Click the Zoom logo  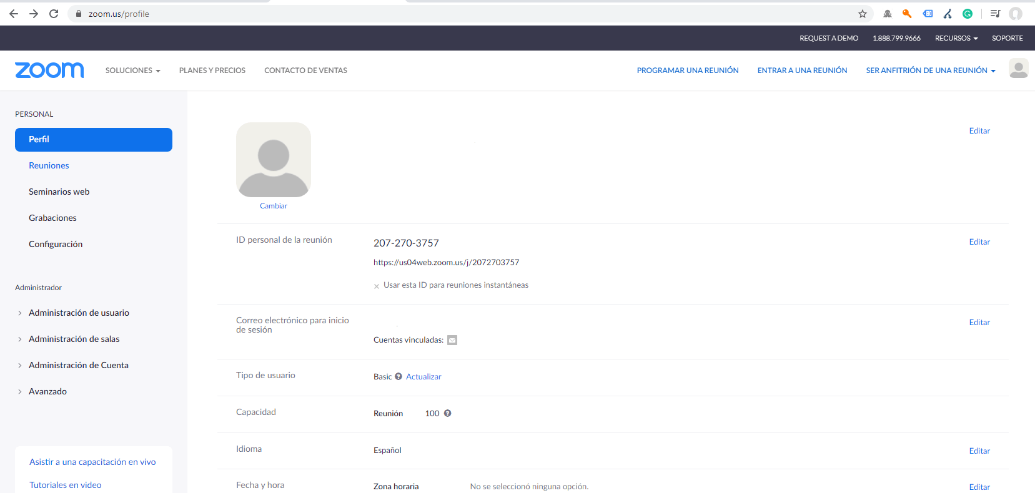(49, 71)
